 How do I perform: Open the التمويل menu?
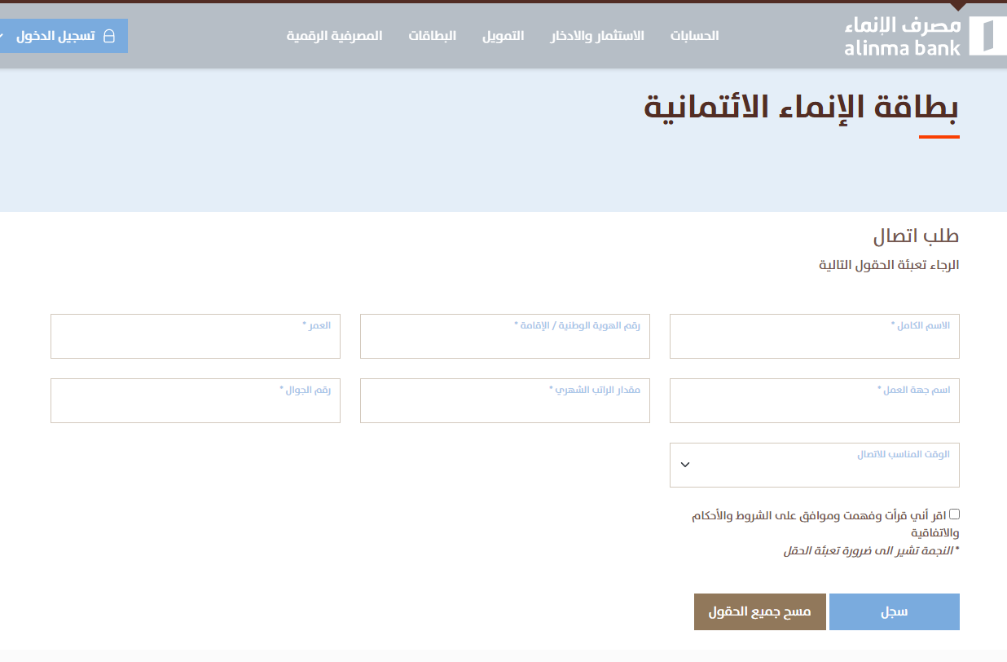click(x=503, y=36)
